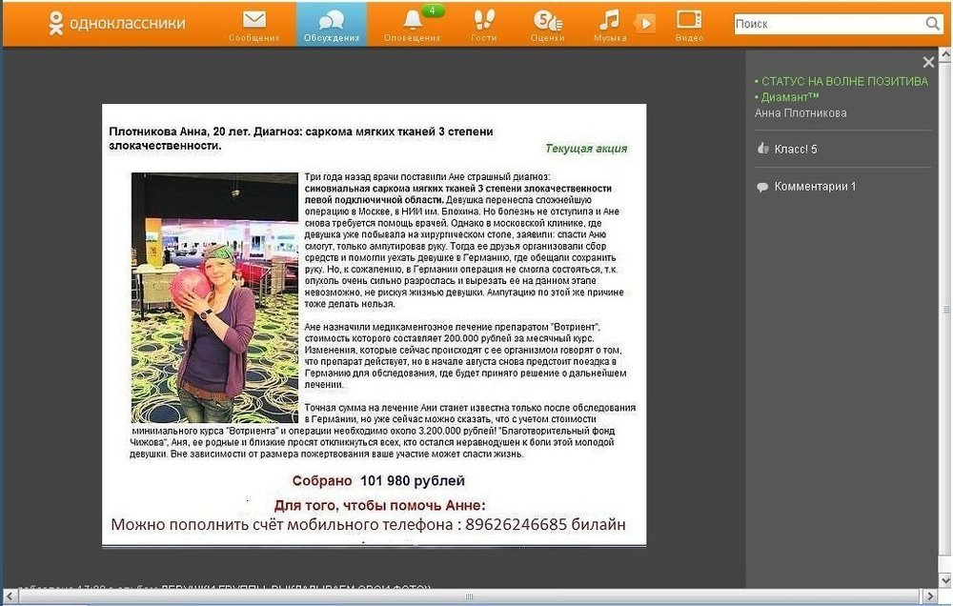
Task: Open the Музыка music icon
Action: 610,21
